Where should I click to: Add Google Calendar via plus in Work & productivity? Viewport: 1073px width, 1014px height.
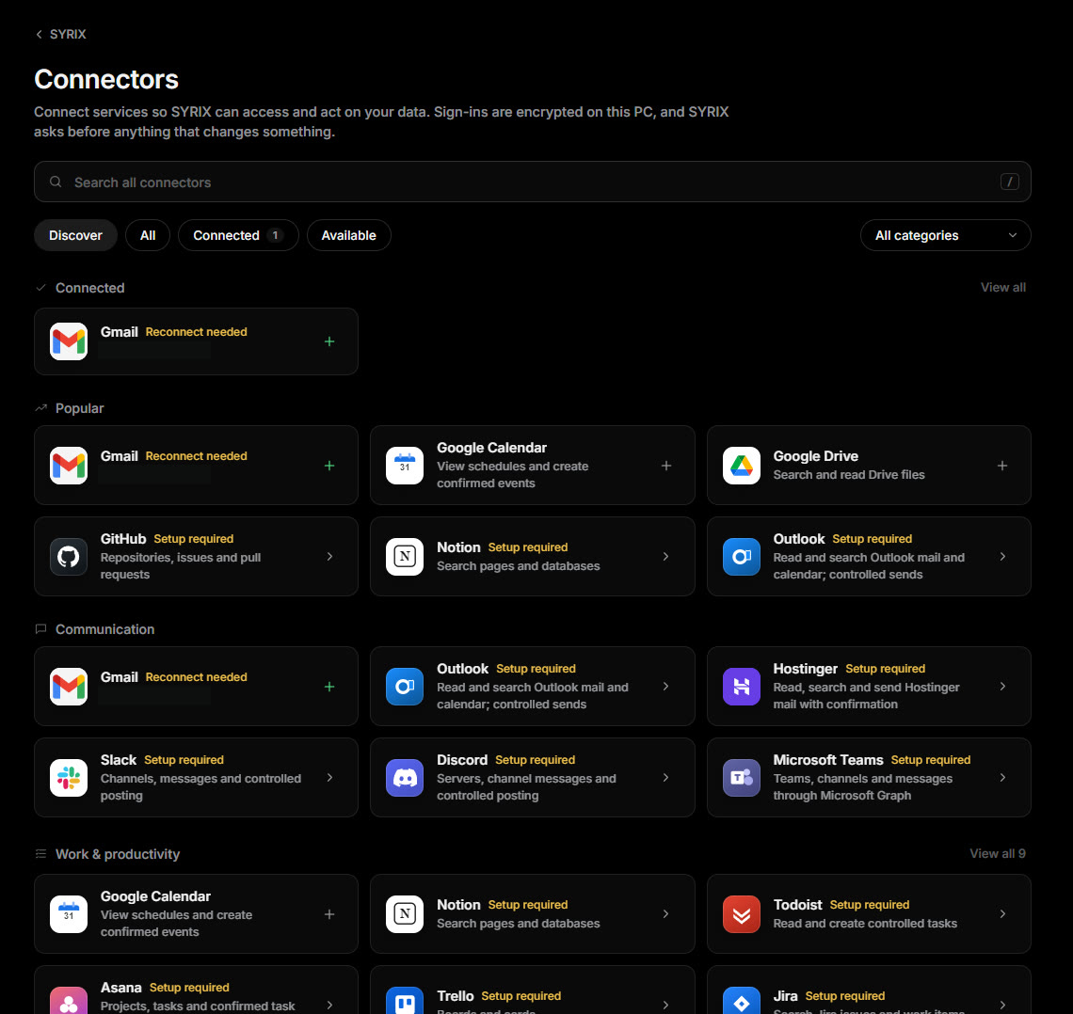329,914
